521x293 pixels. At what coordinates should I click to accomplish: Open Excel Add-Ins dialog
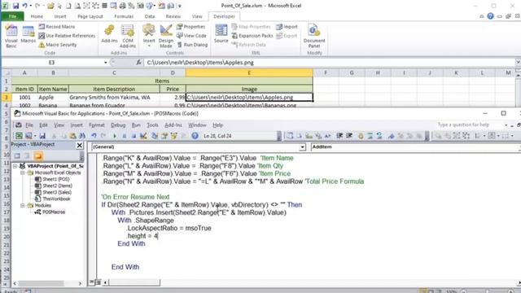[x=109, y=34]
